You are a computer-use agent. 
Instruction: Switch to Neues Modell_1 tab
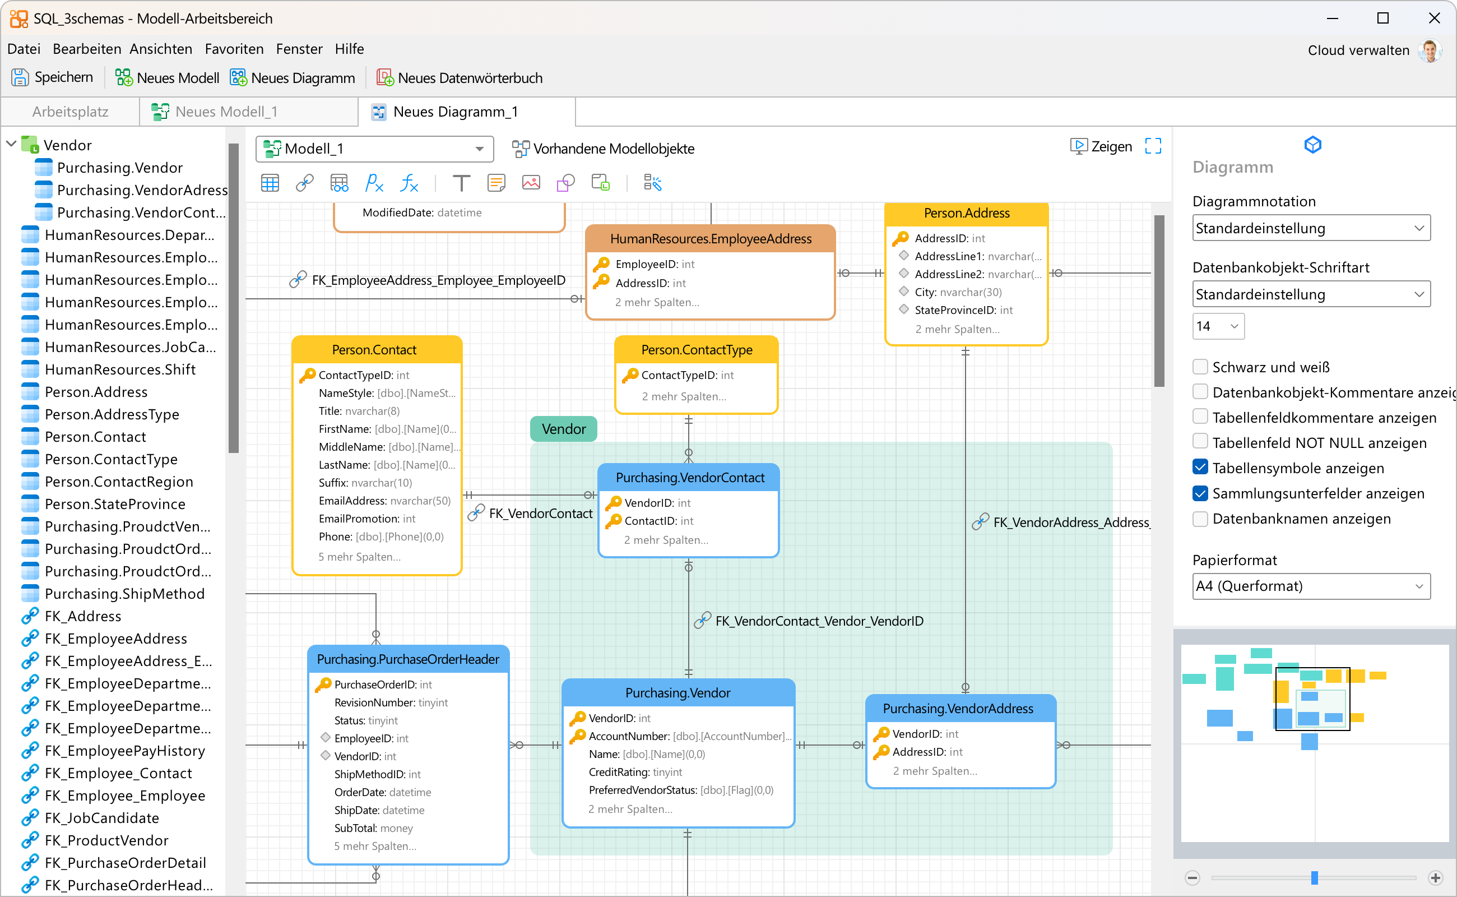pos(225,112)
